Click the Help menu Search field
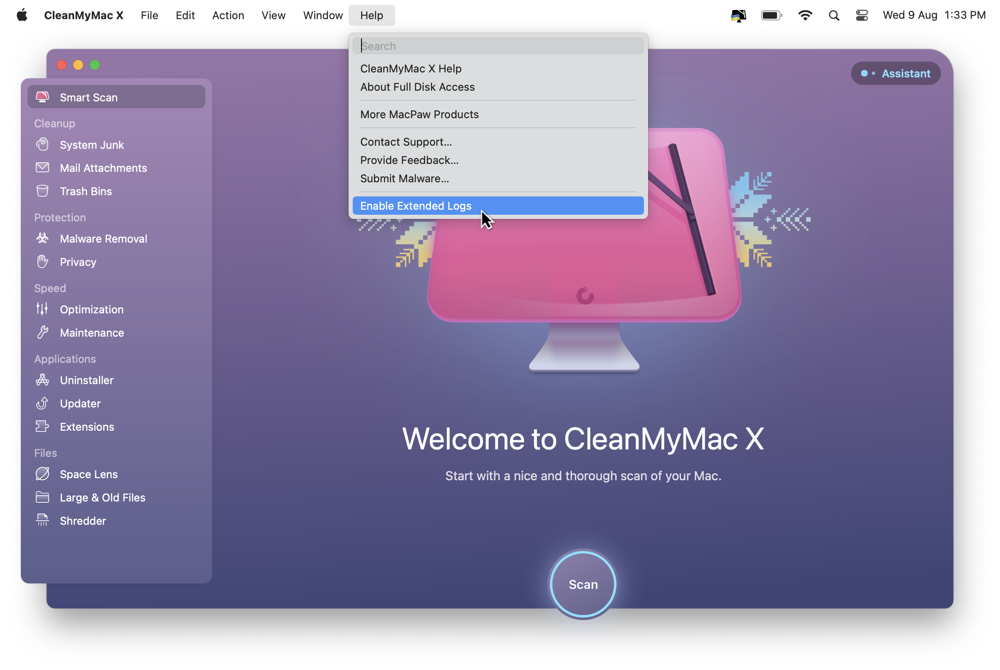Viewport: 1000px width, 670px height. pos(498,46)
